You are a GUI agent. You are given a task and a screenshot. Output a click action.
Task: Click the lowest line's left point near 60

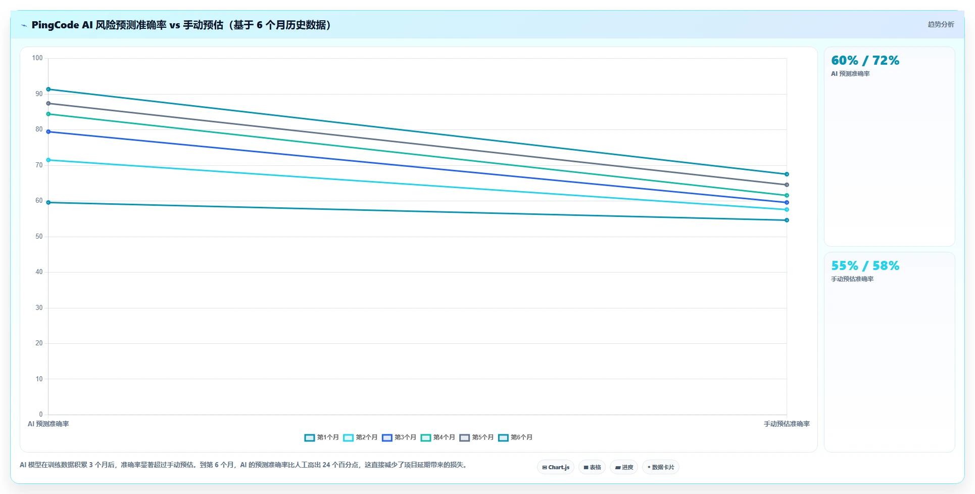(x=48, y=203)
